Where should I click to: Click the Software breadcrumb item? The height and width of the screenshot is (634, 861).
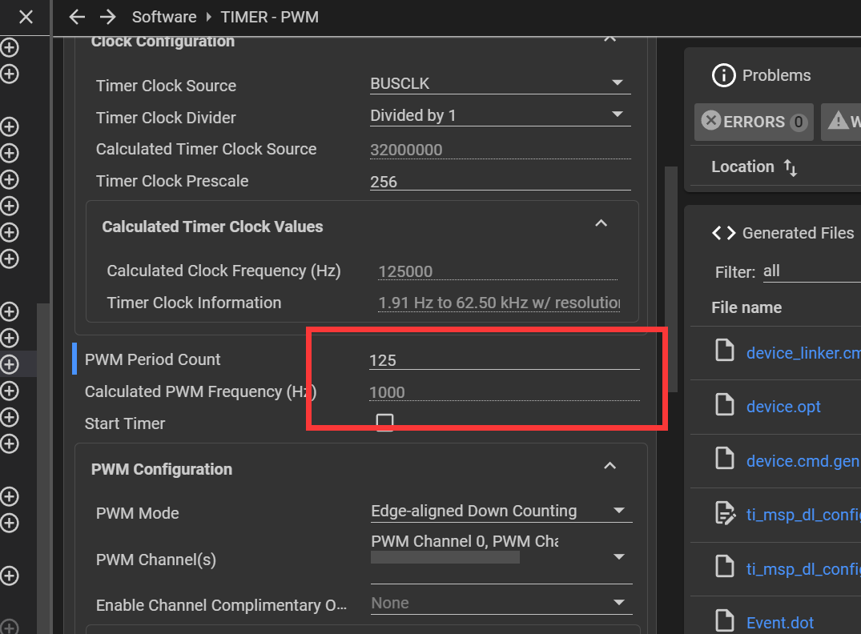coord(164,17)
